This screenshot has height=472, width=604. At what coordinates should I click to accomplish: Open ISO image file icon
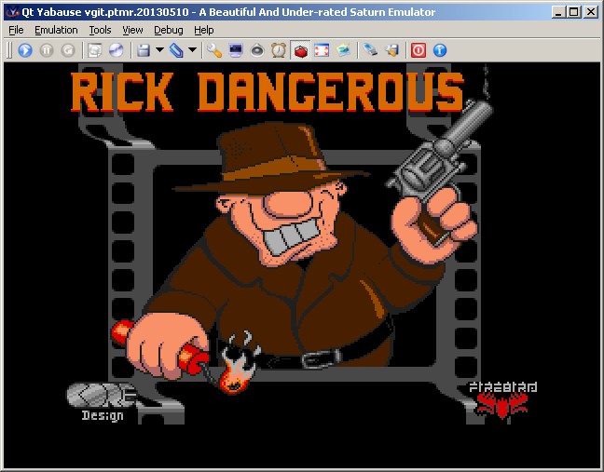click(x=95, y=50)
